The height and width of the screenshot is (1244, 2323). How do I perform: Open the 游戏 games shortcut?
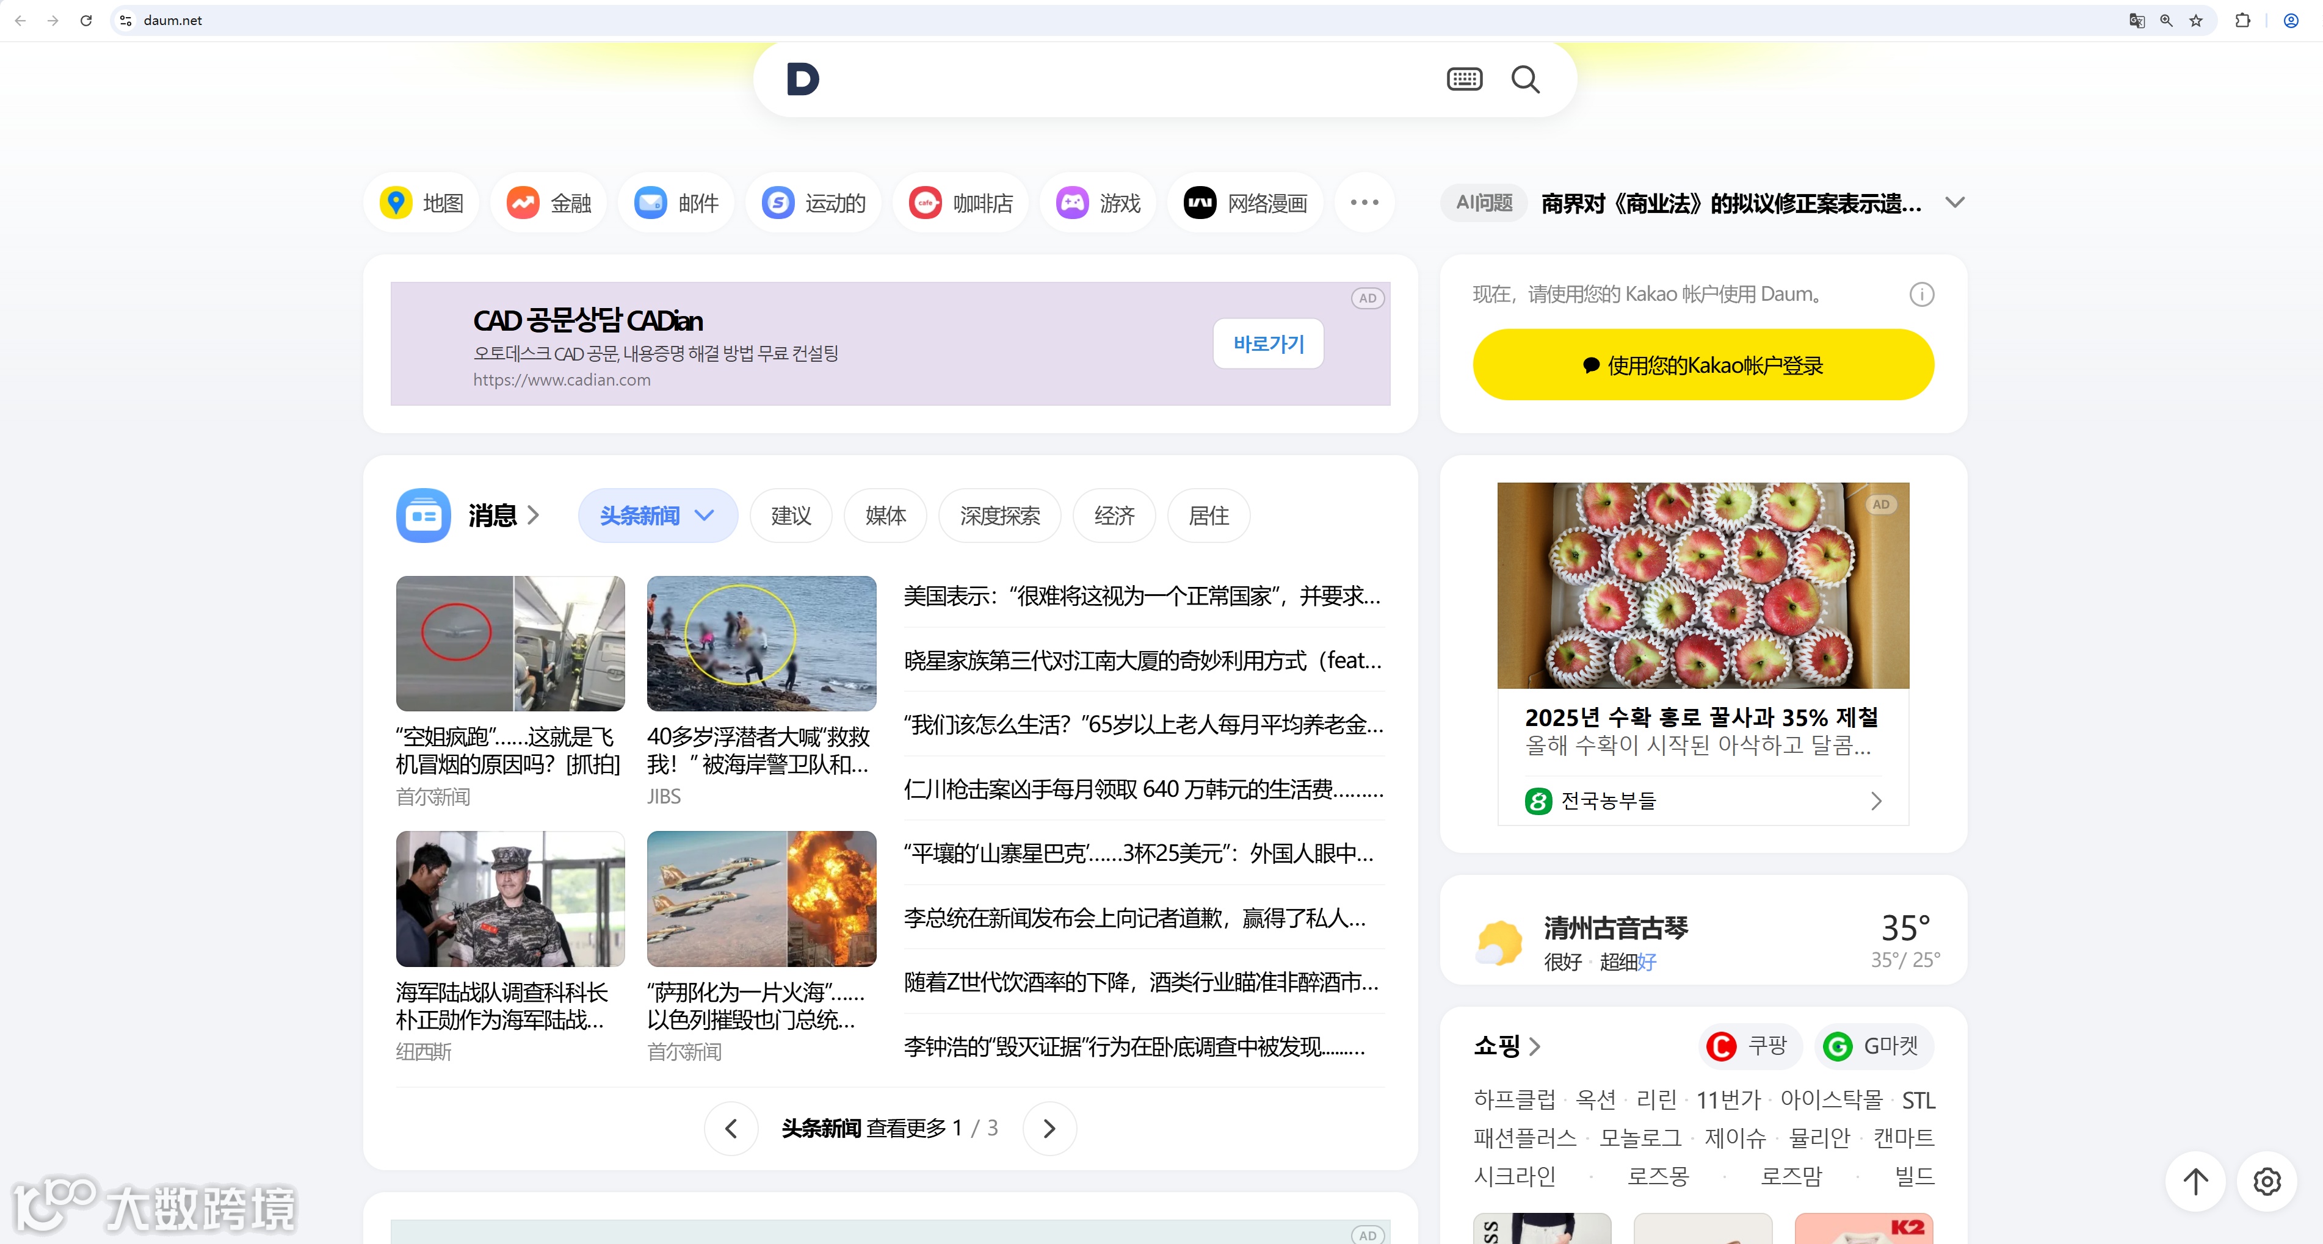1098,203
